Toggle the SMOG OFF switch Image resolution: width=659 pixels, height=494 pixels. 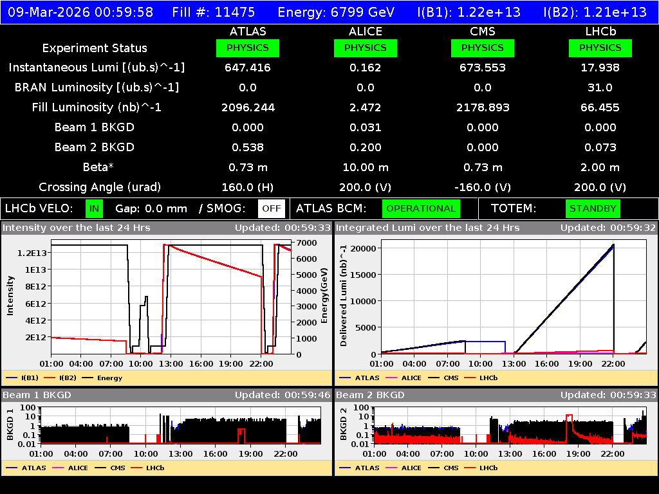pos(272,208)
